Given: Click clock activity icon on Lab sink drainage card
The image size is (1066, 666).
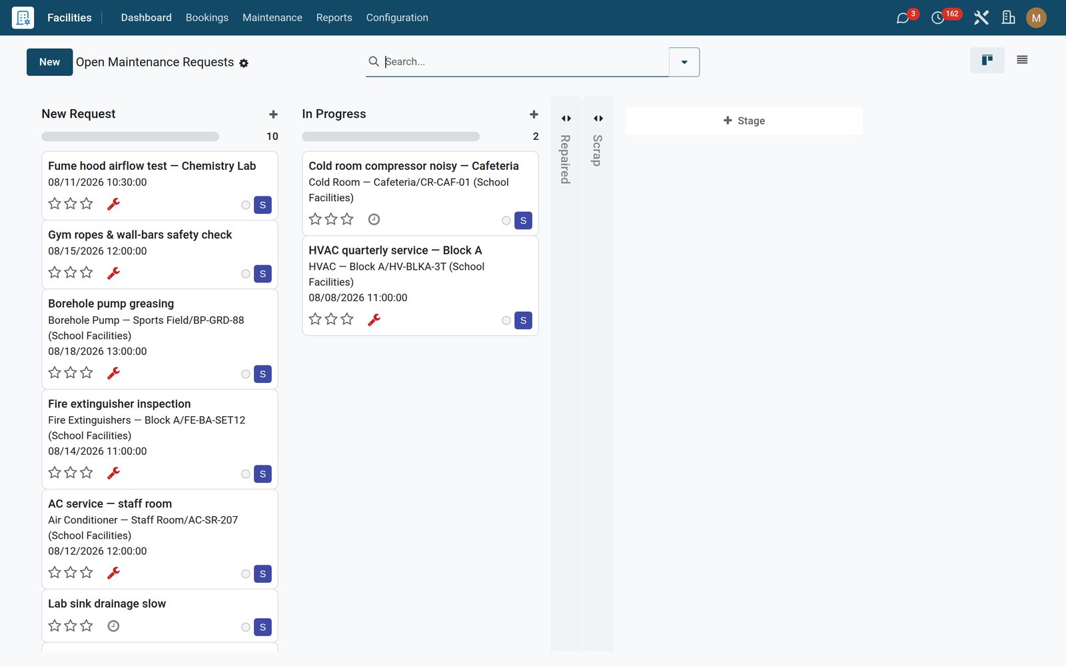Looking at the screenshot, I should 113,626.
